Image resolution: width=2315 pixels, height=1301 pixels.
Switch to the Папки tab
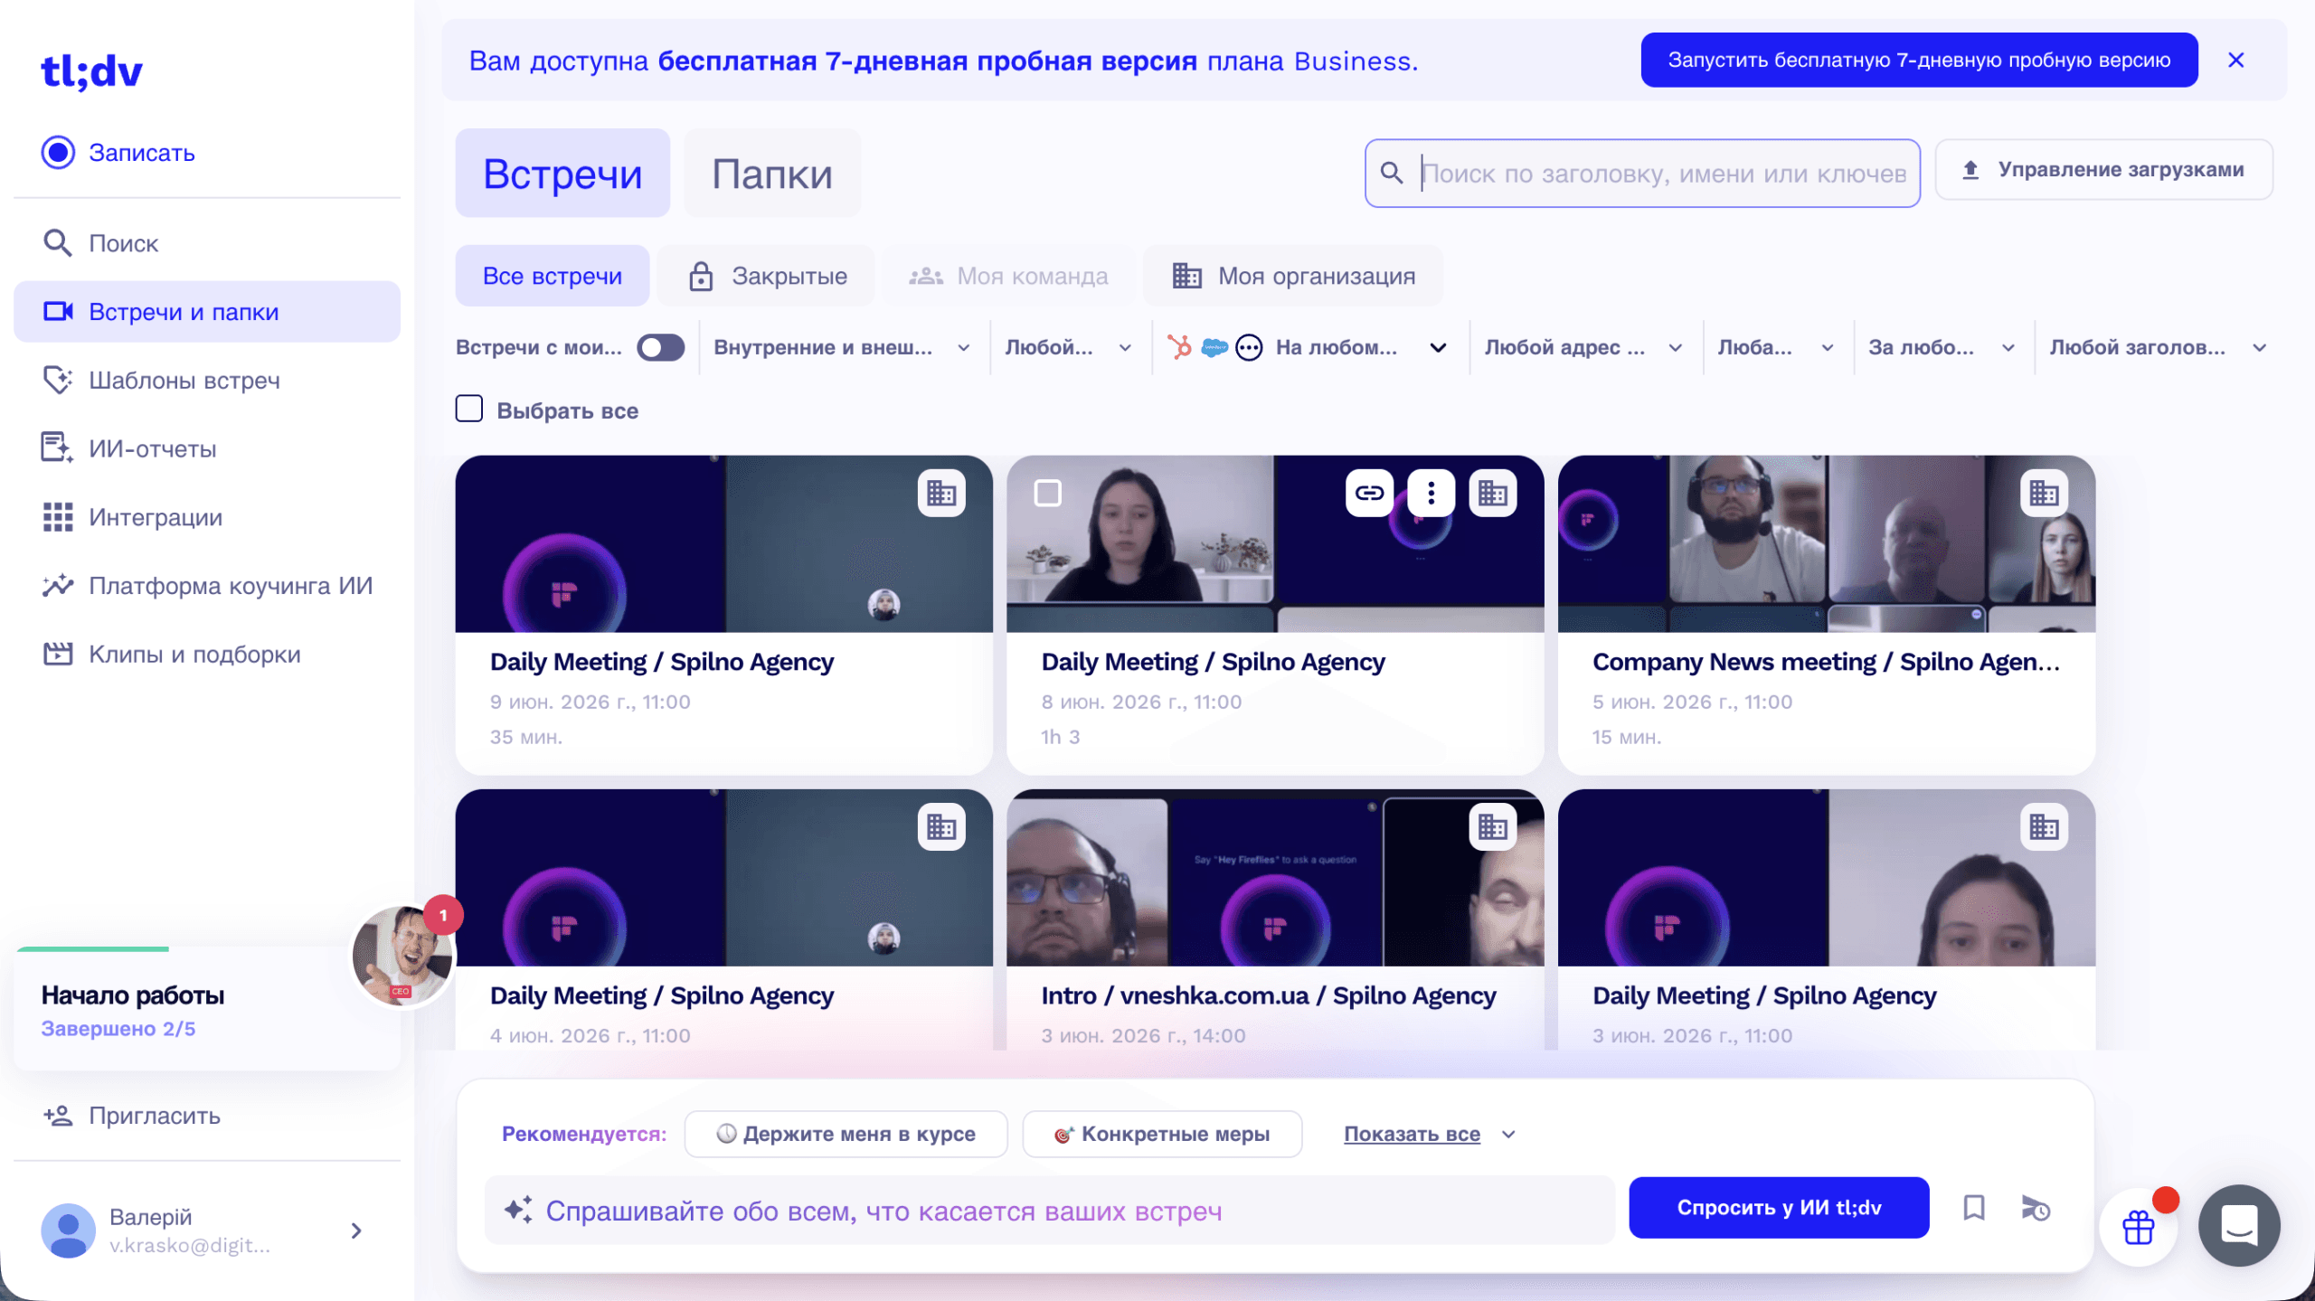click(x=772, y=173)
